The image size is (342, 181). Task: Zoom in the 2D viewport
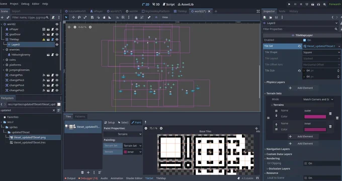coord(90,27)
